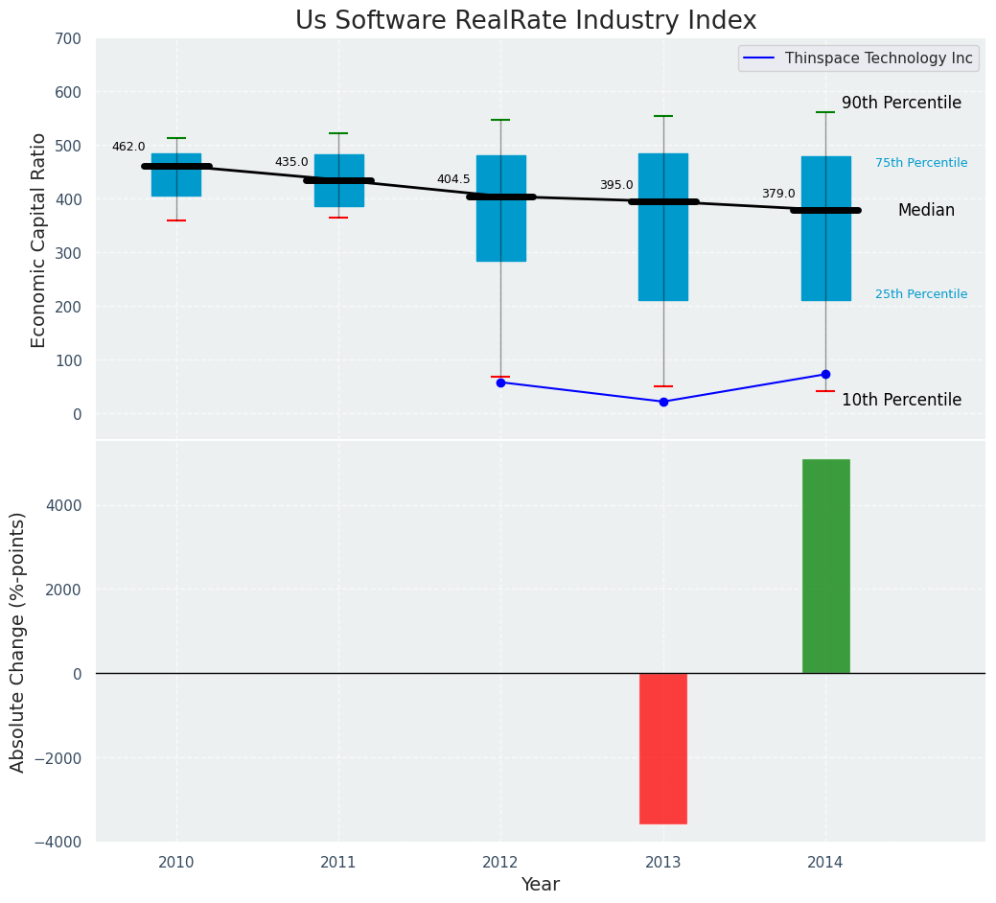Click the 404.5 median label for 2012

click(453, 179)
